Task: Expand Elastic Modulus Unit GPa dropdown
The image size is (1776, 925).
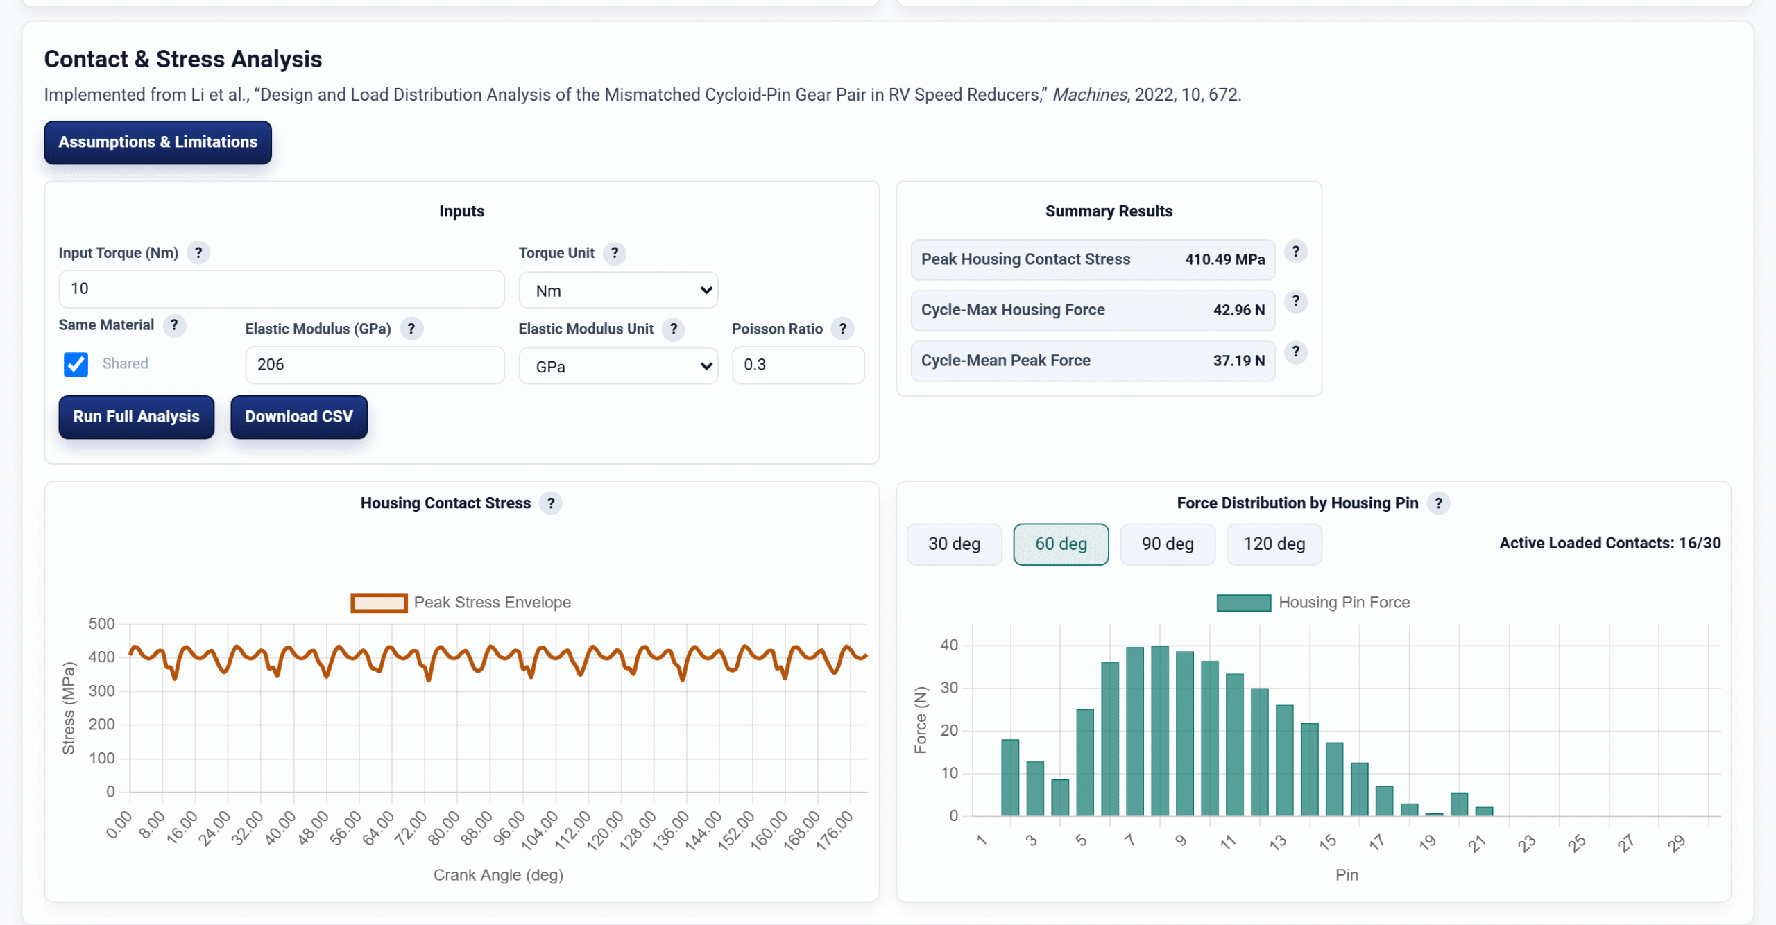Action: [x=618, y=366]
